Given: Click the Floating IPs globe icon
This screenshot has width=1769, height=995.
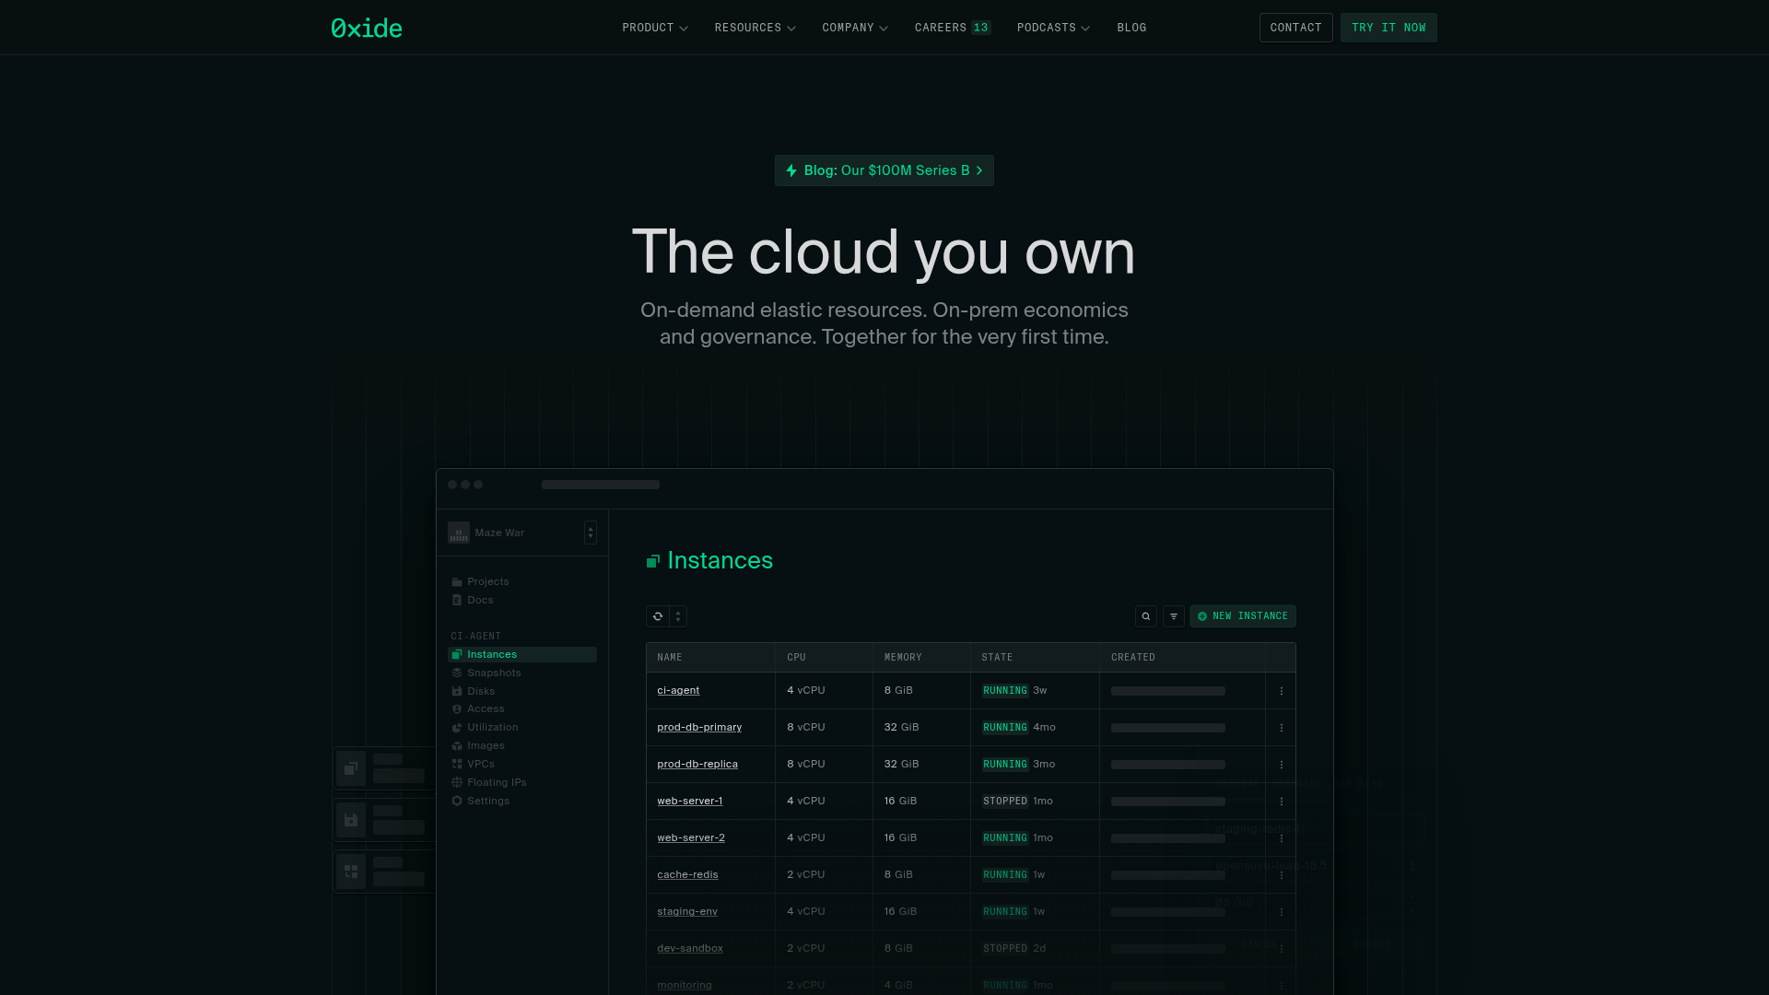Looking at the screenshot, I should [x=457, y=783].
